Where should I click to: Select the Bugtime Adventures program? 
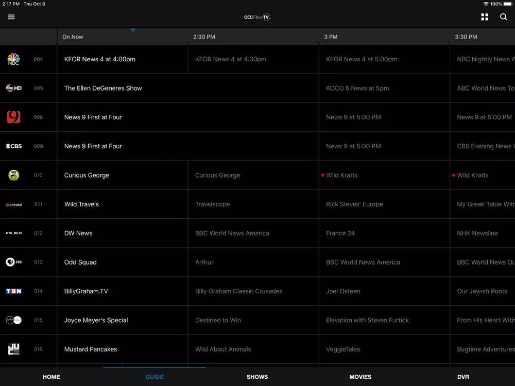click(x=483, y=349)
